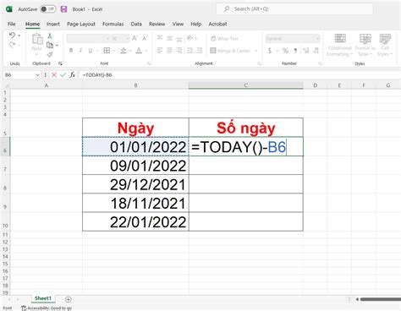Open Format as Table menu

(x=365, y=45)
